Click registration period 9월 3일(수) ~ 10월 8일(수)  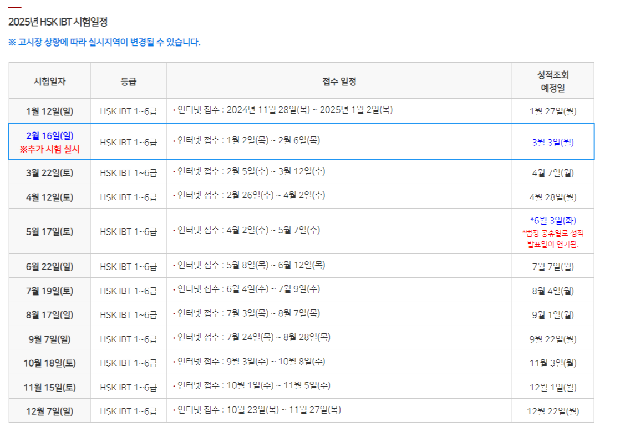coord(276,362)
